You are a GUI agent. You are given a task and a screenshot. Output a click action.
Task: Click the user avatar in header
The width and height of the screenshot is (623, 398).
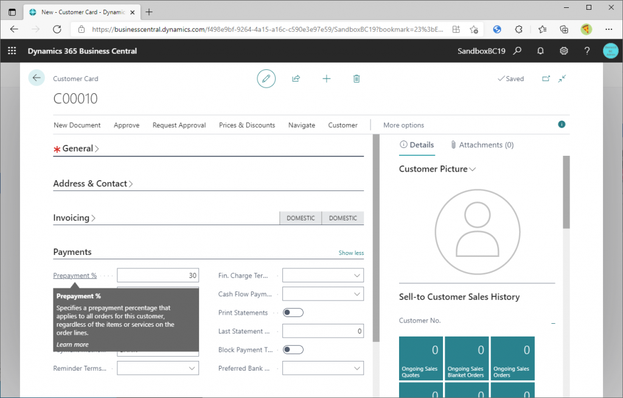[x=611, y=51]
